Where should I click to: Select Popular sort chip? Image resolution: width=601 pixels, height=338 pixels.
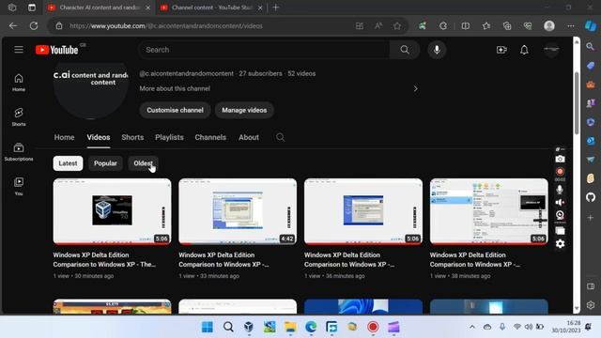coord(105,163)
